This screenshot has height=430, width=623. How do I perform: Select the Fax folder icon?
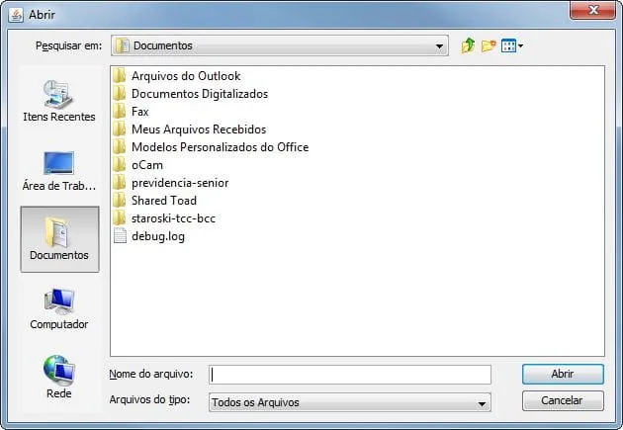[x=120, y=111]
